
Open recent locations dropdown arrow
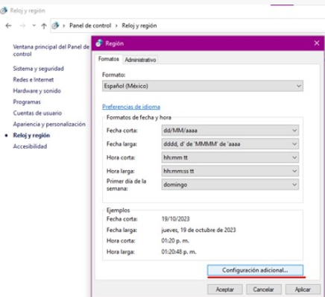(x=34, y=25)
